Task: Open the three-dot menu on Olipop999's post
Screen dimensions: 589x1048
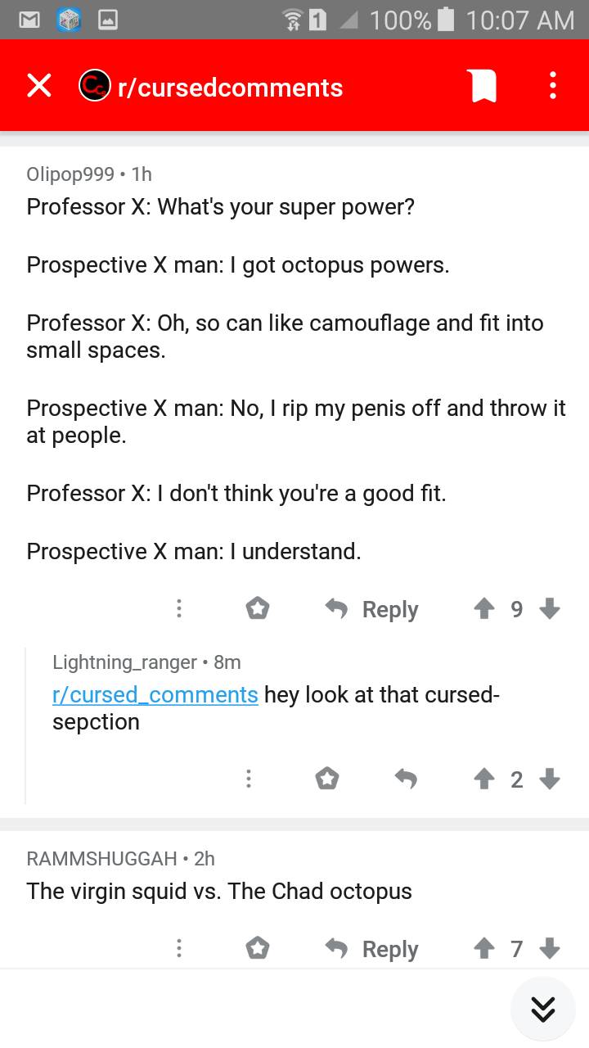Action: (x=179, y=608)
